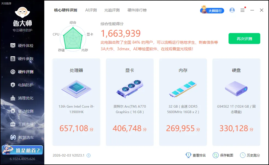Image resolution: width=269 pixels, height=165 pixels.
Task: Open 智慧选车 icon in sidebar
Action: 13,137
